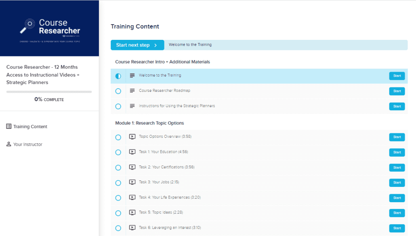Toggle completion circle for Task 2: Your Certifications
The height and width of the screenshot is (236, 416).
point(118,168)
